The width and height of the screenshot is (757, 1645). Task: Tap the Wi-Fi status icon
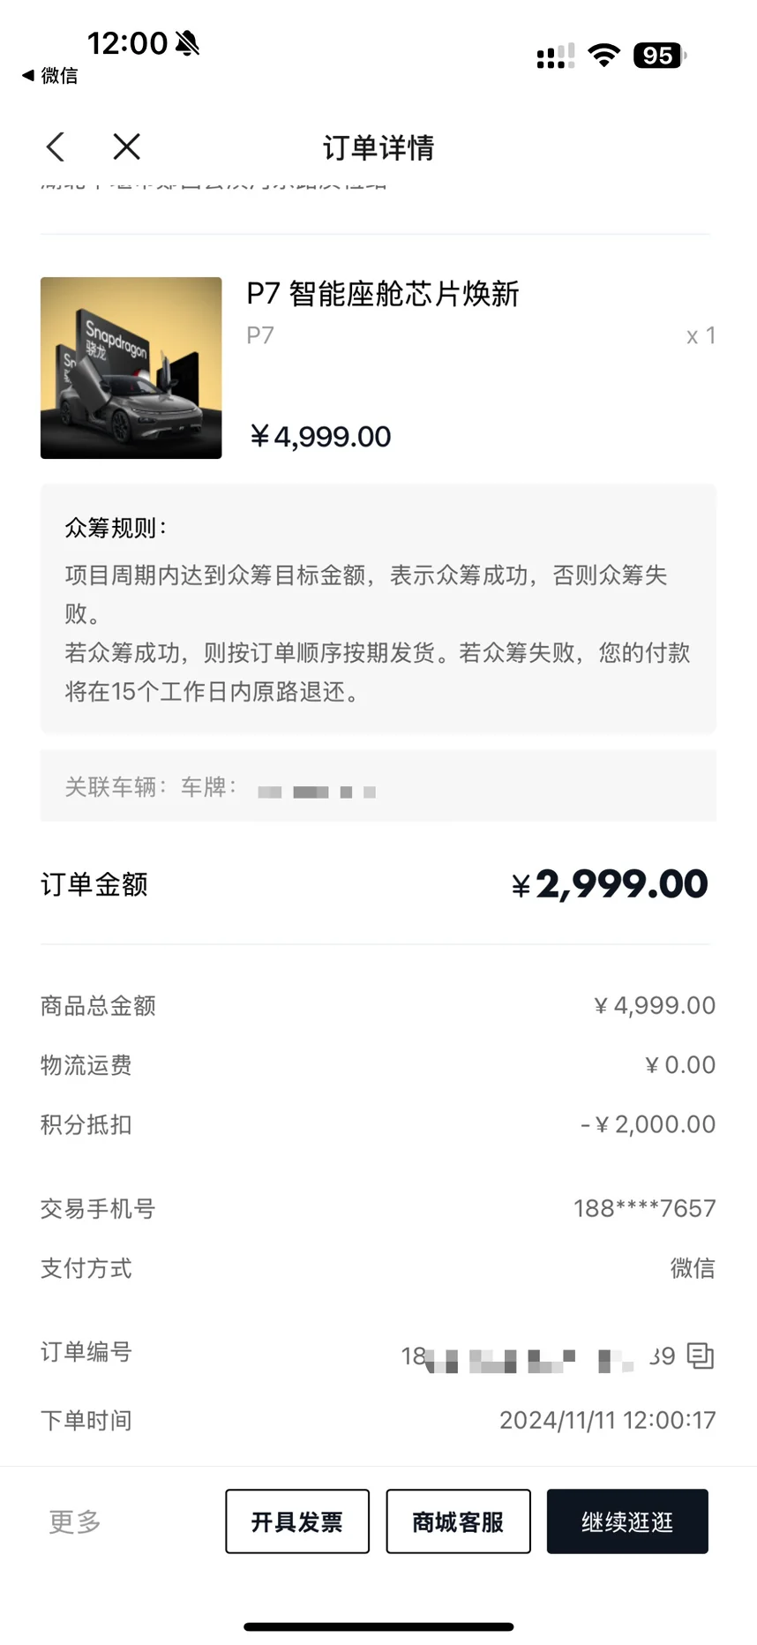(x=603, y=56)
